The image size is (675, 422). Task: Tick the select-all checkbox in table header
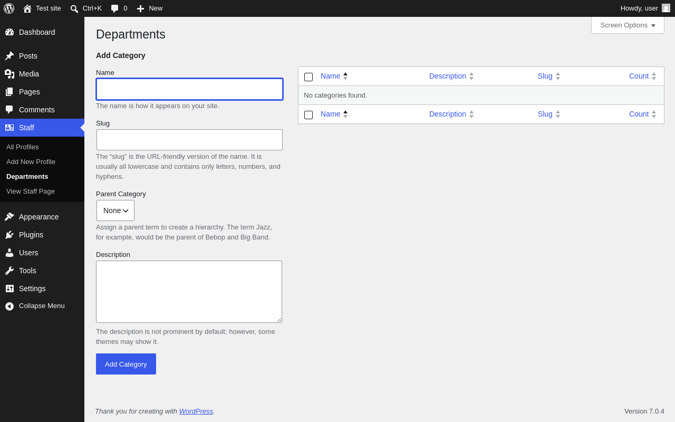308,77
